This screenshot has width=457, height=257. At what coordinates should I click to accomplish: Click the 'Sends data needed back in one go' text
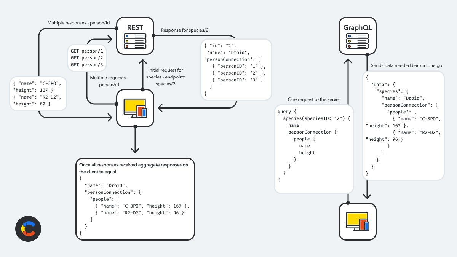click(406, 65)
